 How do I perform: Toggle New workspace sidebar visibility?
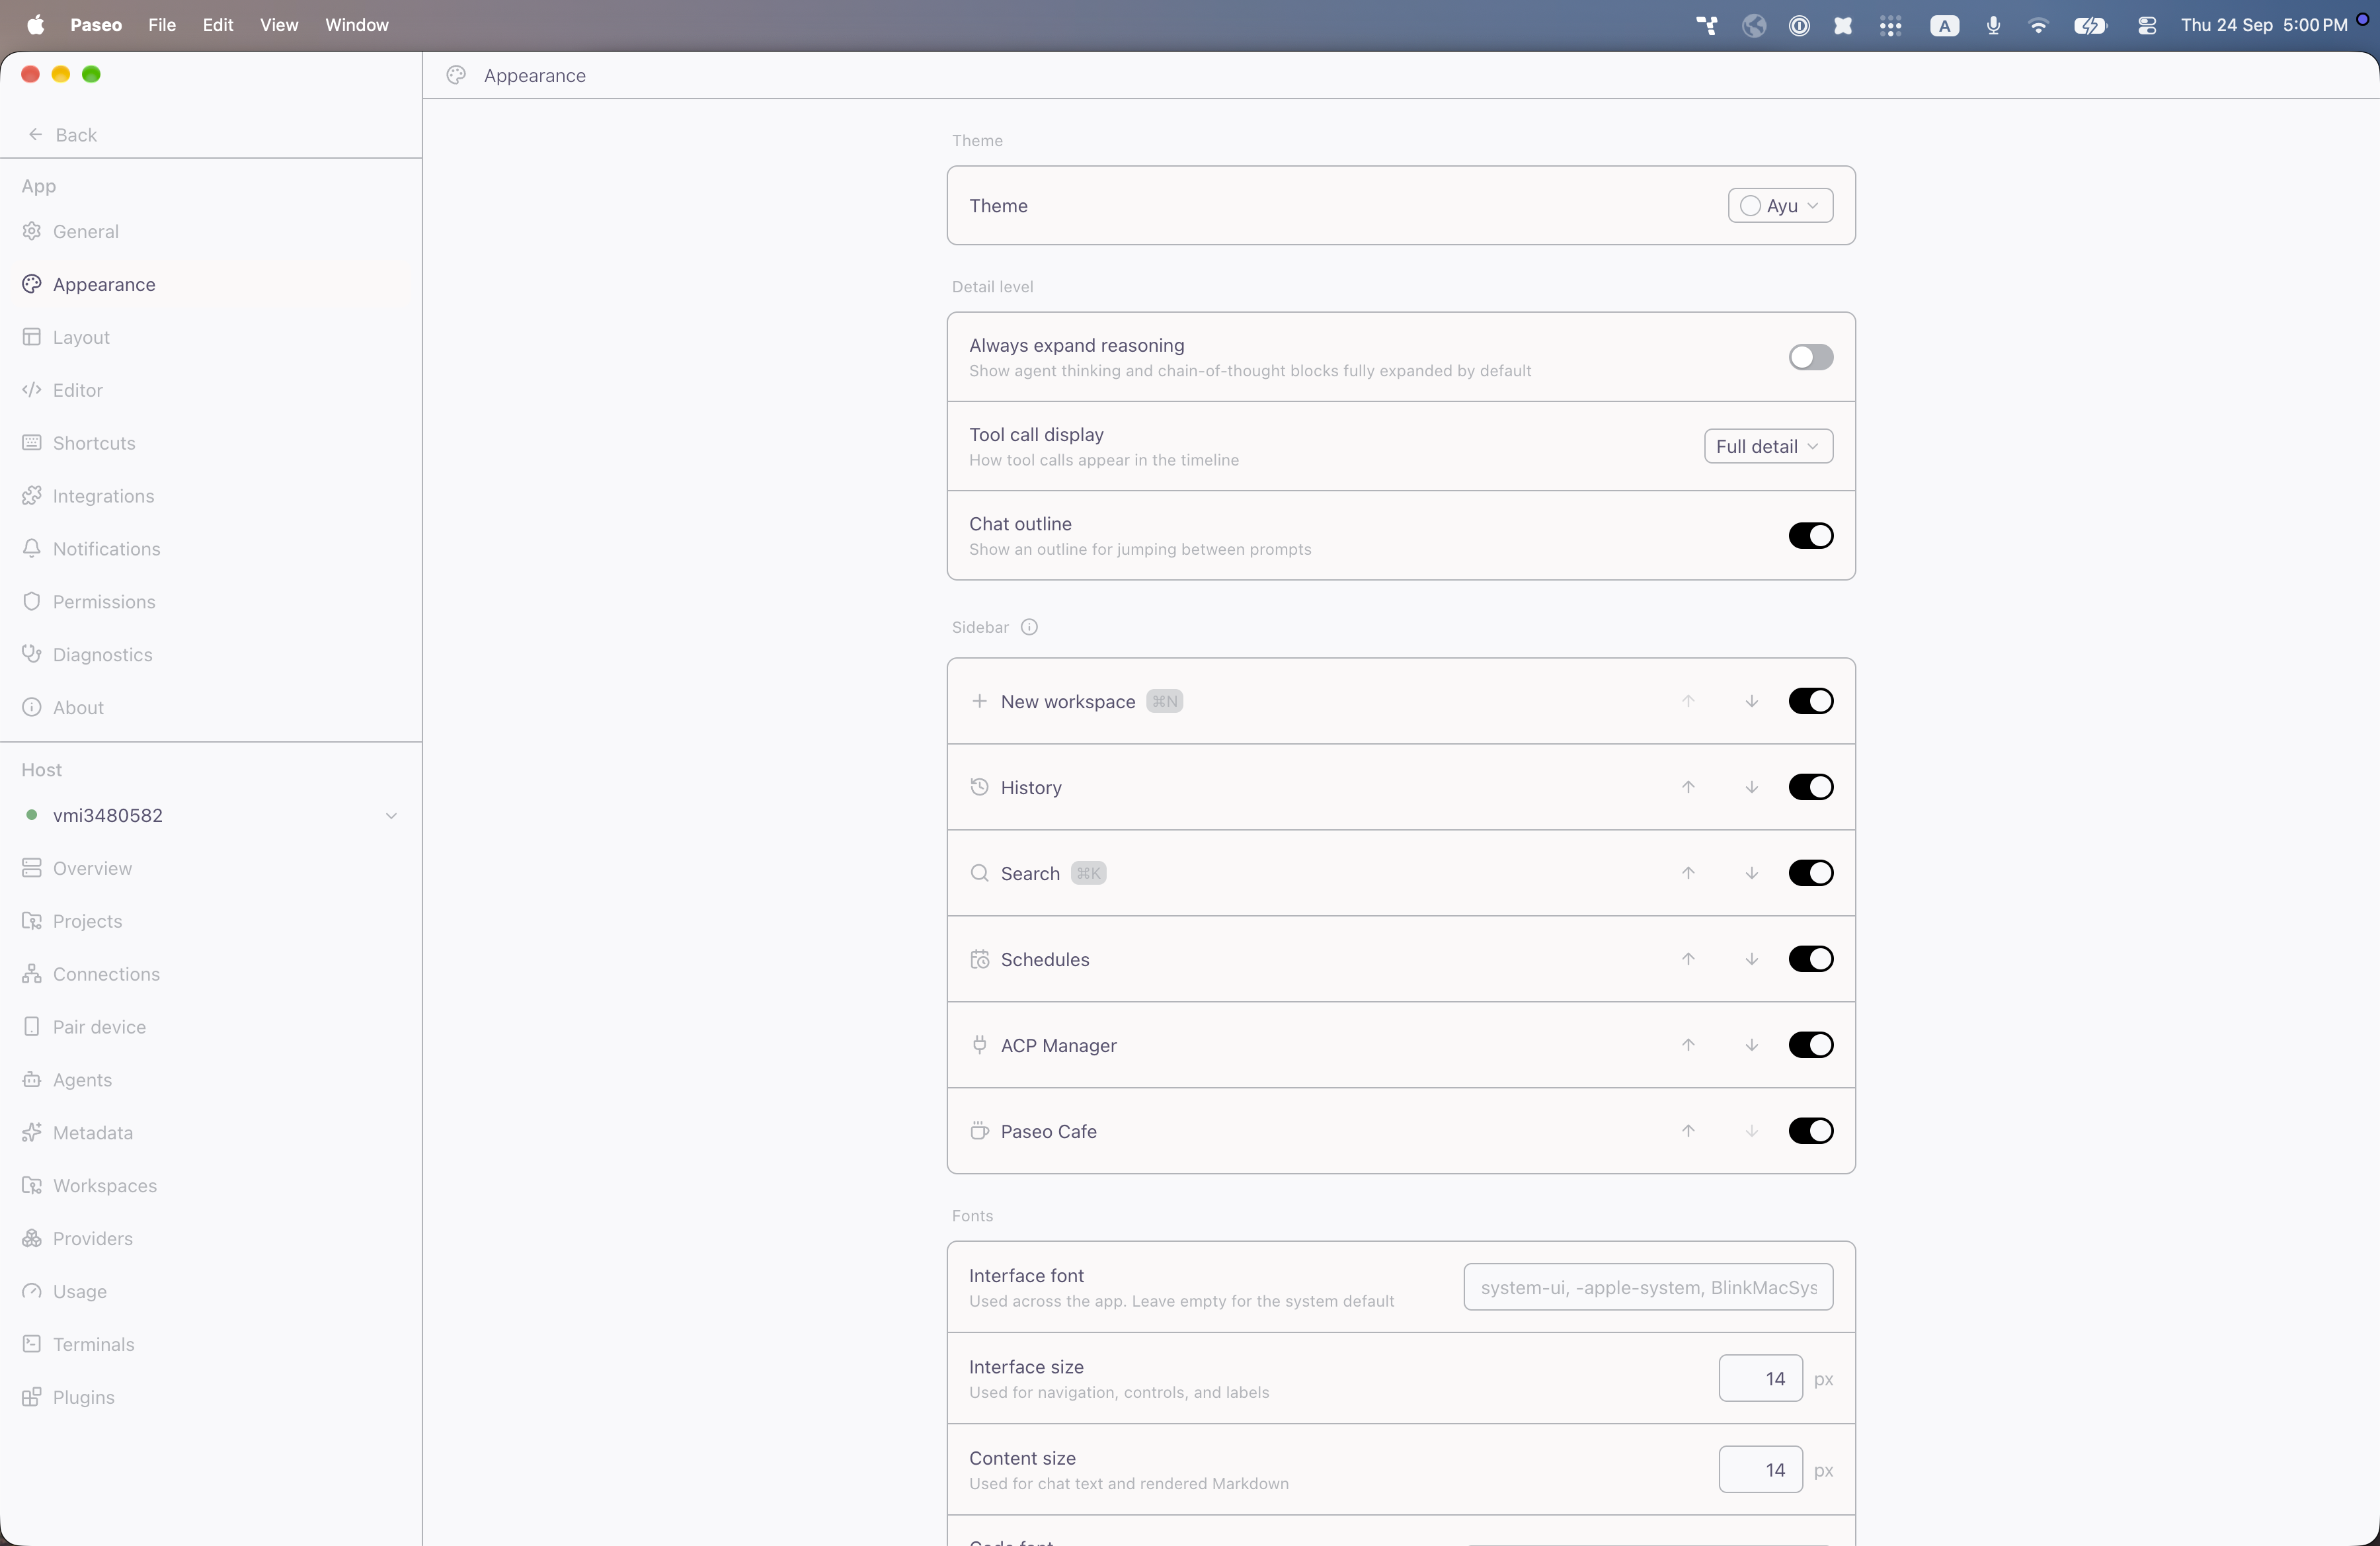point(1810,701)
